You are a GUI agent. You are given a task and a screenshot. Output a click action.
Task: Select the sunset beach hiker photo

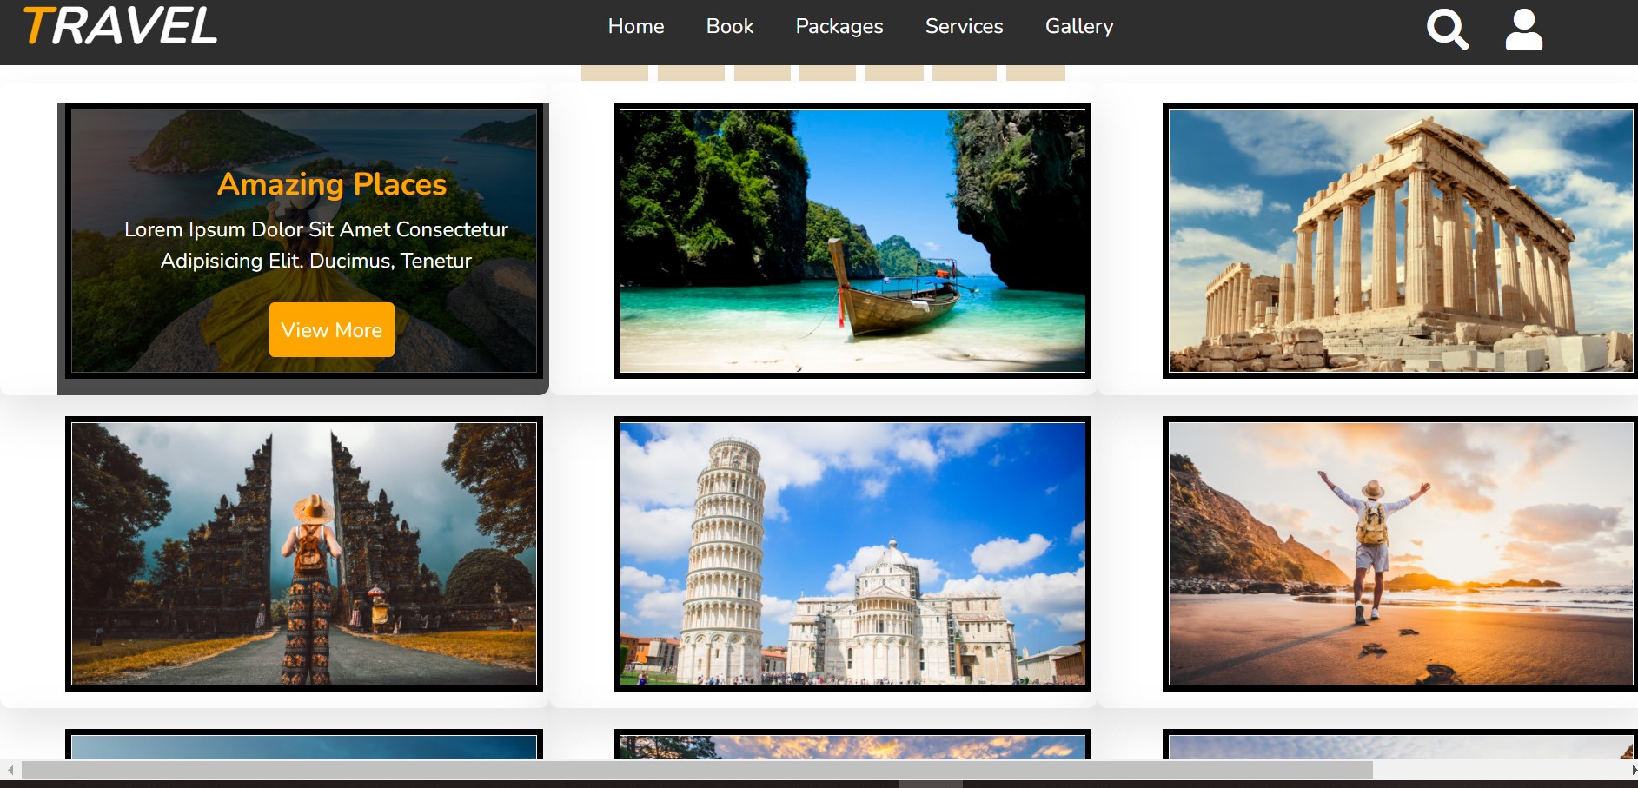click(x=1399, y=553)
